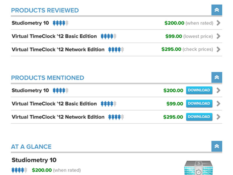This screenshot has width=233, height=175.
Task: Download Studiometry 10
Action: [x=199, y=90]
